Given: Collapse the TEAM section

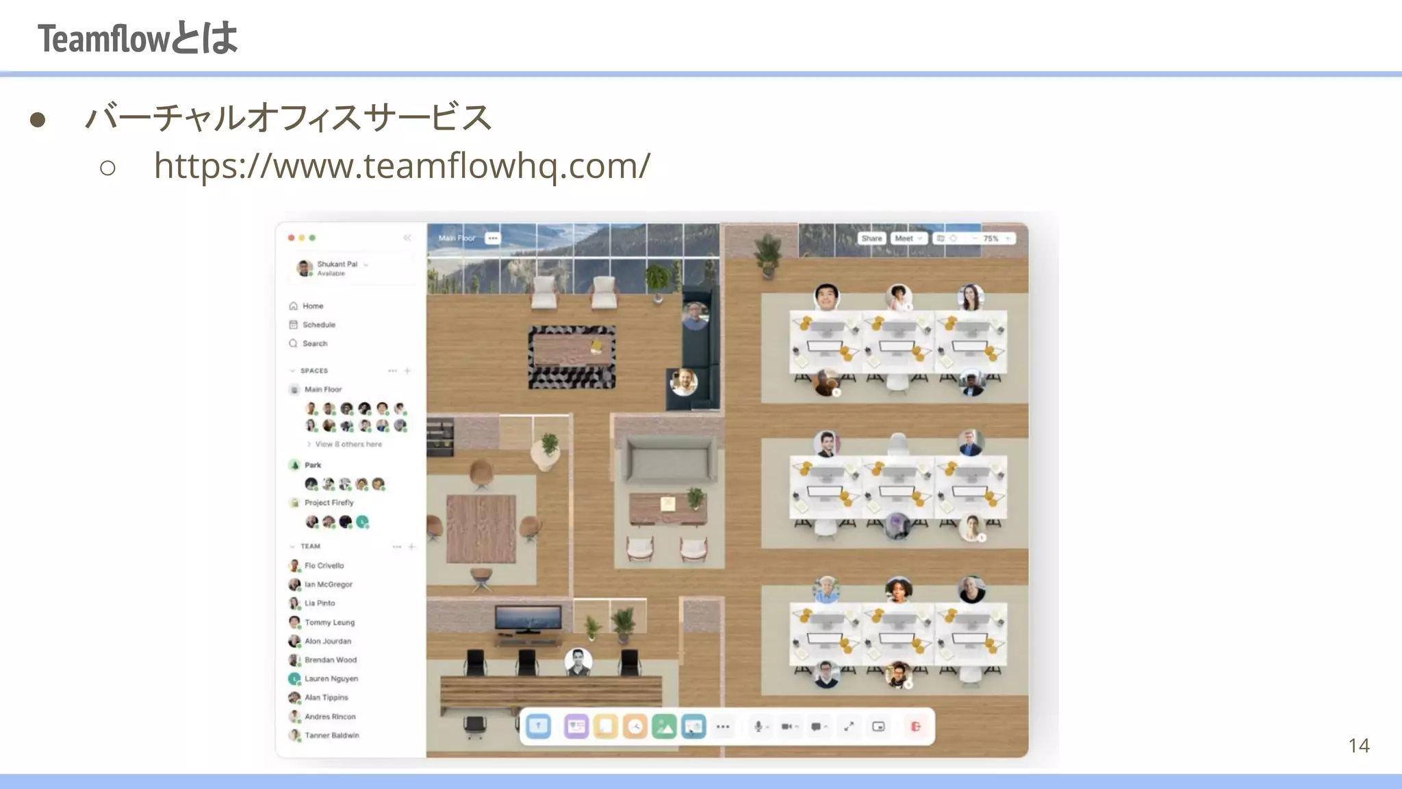Looking at the screenshot, I should (x=292, y=547).
